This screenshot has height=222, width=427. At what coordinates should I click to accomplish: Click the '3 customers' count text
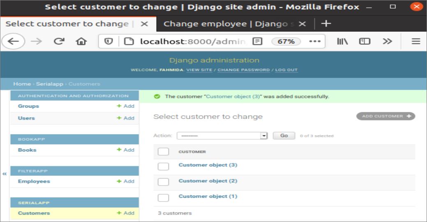coord(175,213)
